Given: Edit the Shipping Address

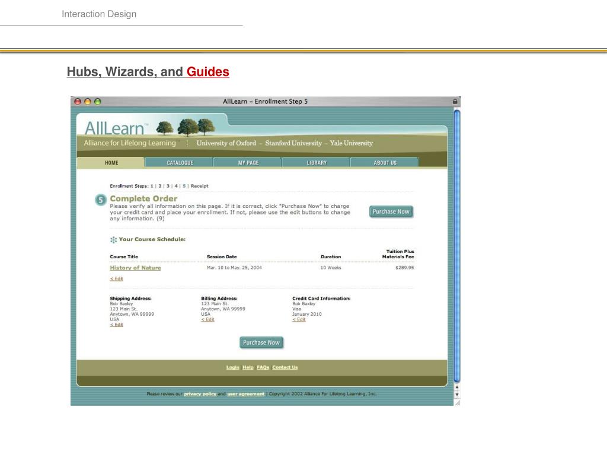Looking at the screenshot, I should (117, 325).
